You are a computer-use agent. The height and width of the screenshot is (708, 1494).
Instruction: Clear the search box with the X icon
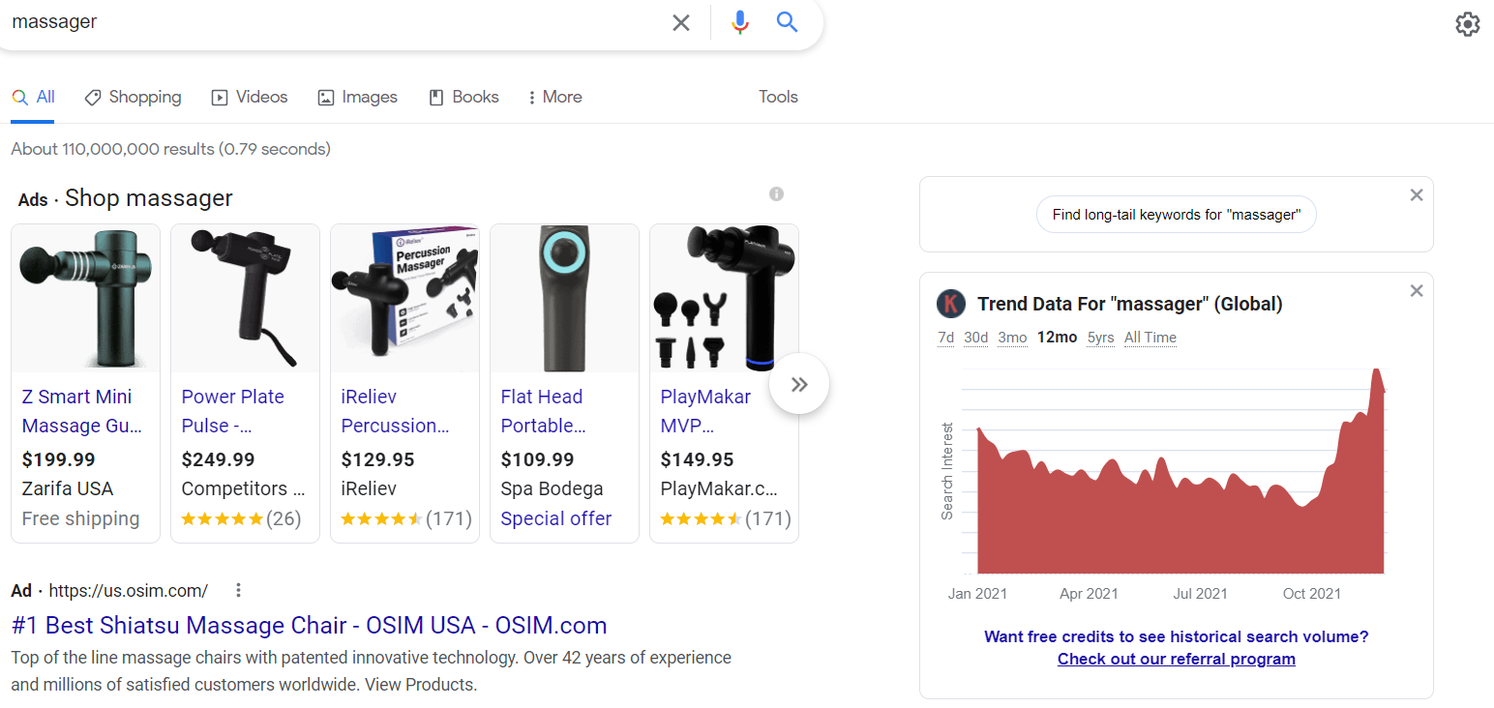click(681, 22)
